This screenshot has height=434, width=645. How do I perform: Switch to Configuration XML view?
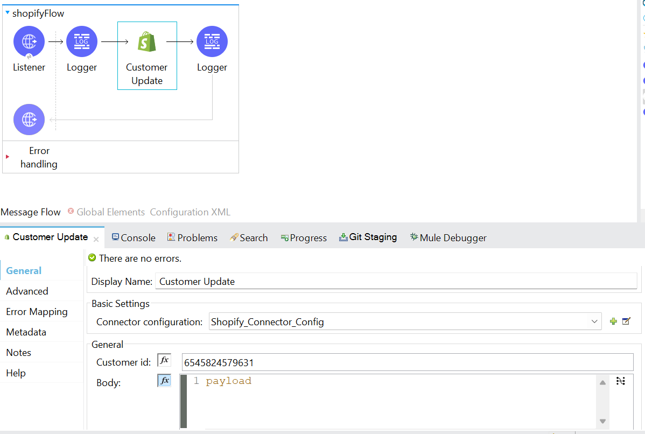(x=190, y=212)
